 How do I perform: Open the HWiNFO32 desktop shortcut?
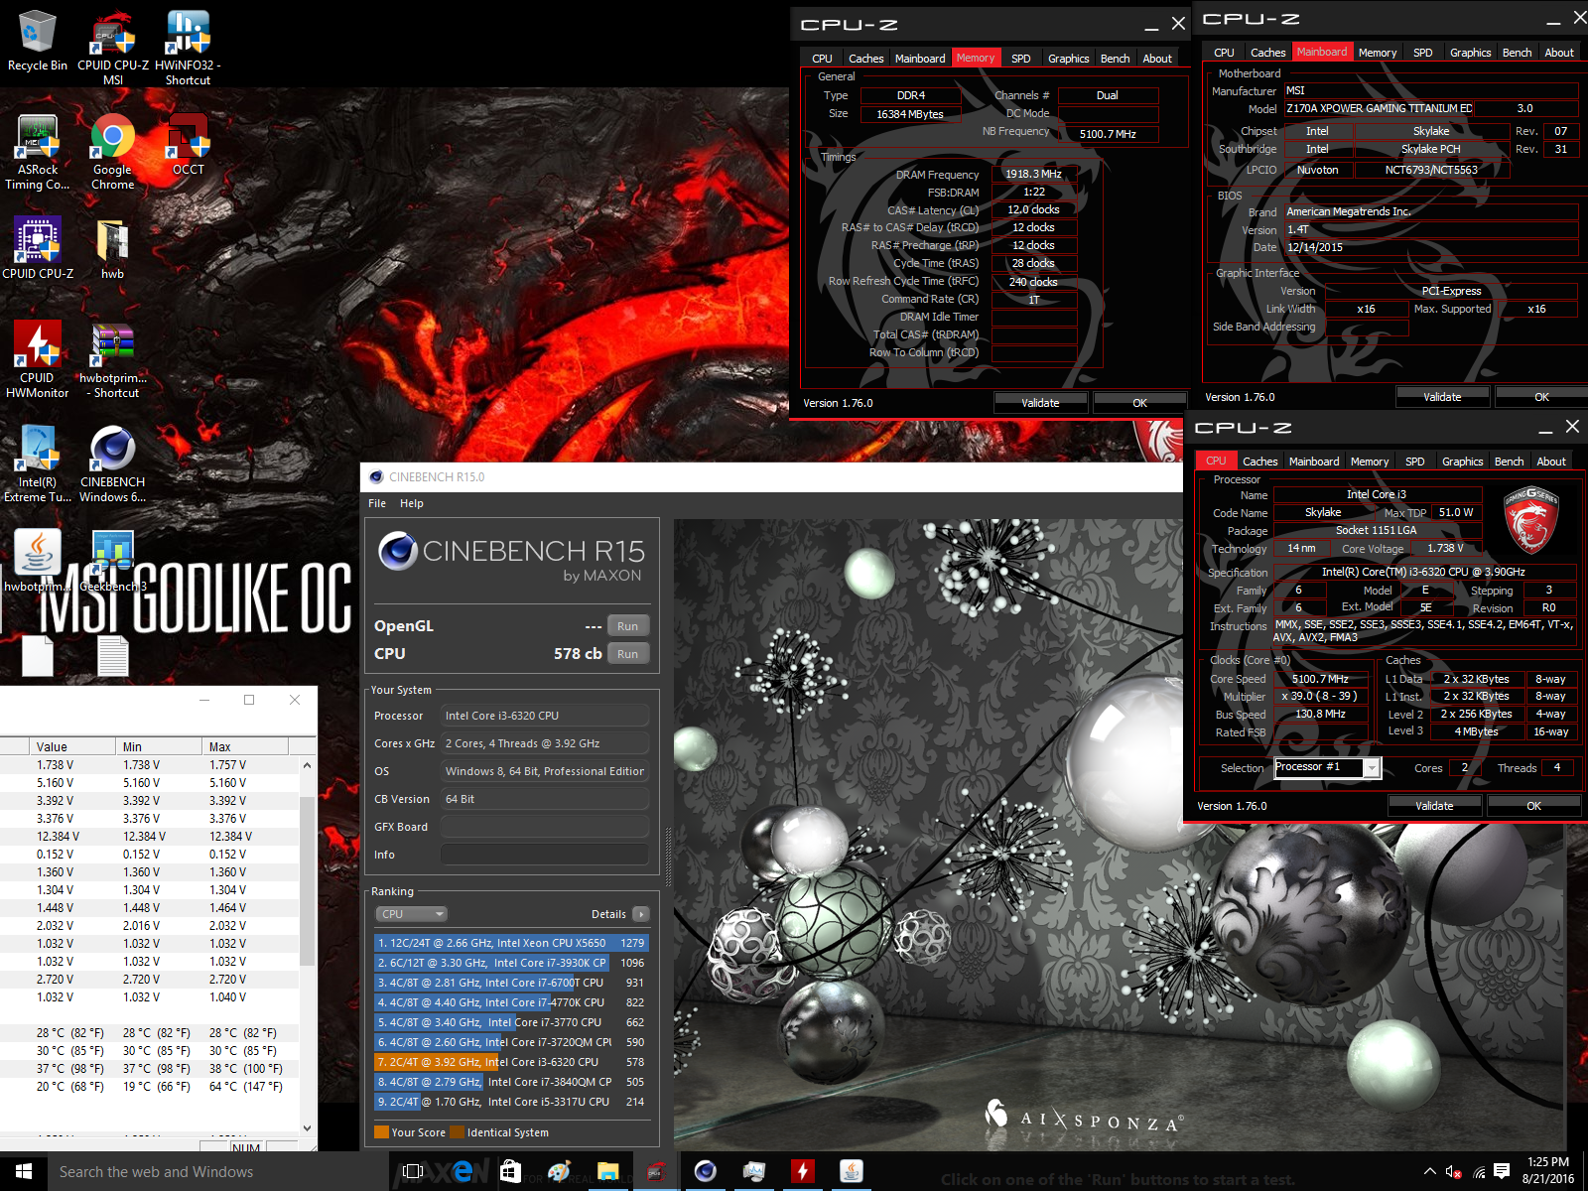tap(188, 48)
